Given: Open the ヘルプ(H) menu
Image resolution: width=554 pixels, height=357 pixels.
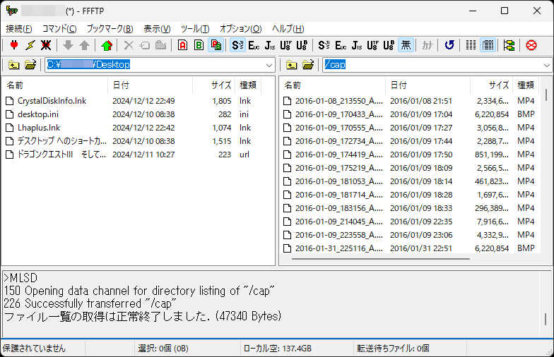Looking at the screenshot, I should point(288,28).
